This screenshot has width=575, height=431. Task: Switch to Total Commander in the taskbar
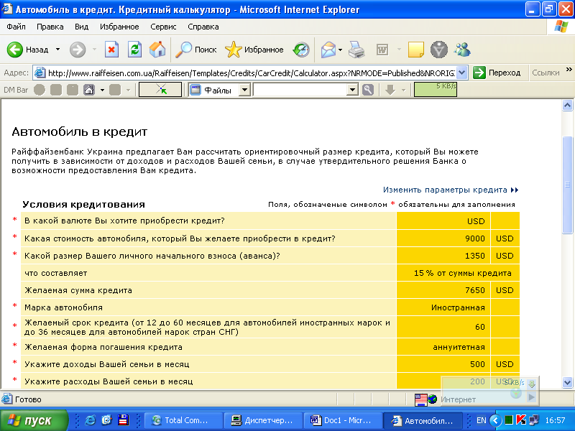[183, 420]
